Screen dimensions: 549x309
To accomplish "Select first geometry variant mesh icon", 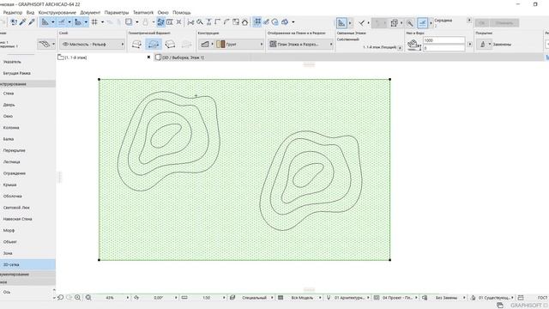I will 136,44.
